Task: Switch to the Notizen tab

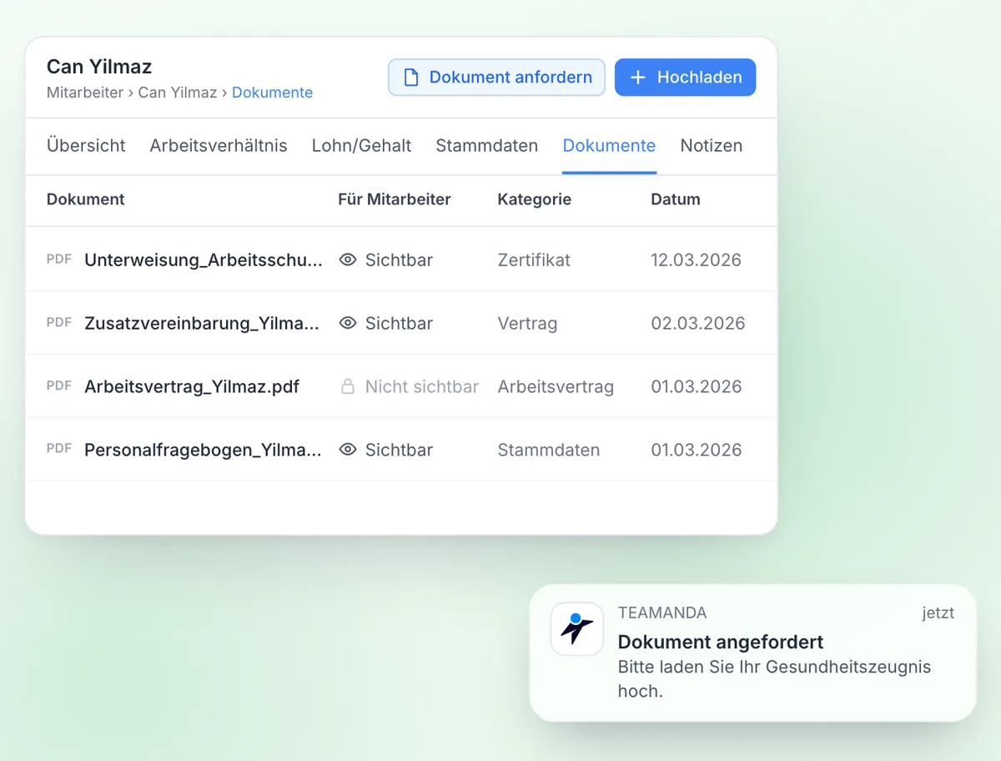Action: 711,146
